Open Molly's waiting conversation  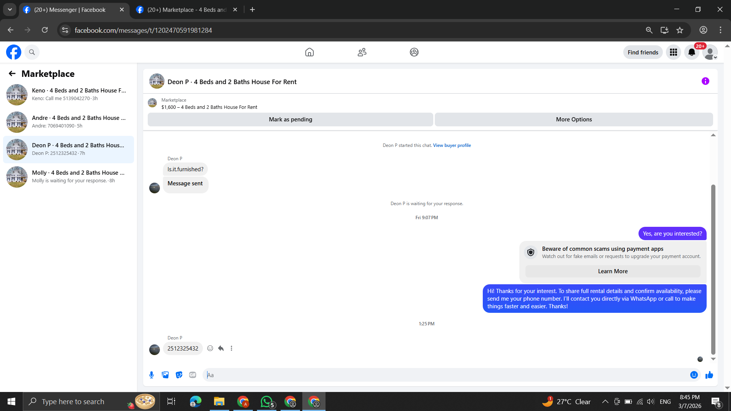click(69, 177)
